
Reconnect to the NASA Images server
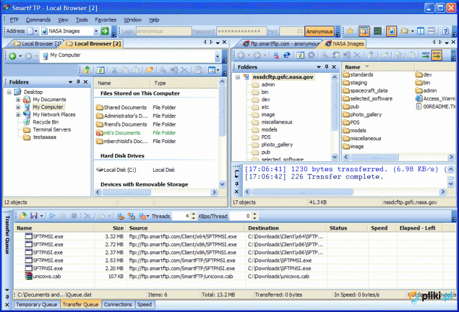click(x=286, y=55)
